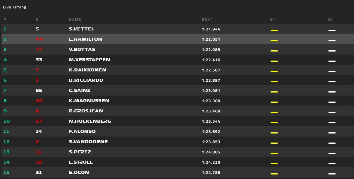The height and width of the screenshot is (179, 354).
Task: Sort by the NAME column header
Action: [75, 20]
